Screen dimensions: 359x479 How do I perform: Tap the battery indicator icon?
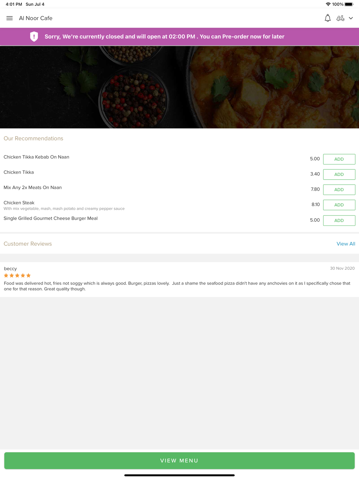click(349, 4)
